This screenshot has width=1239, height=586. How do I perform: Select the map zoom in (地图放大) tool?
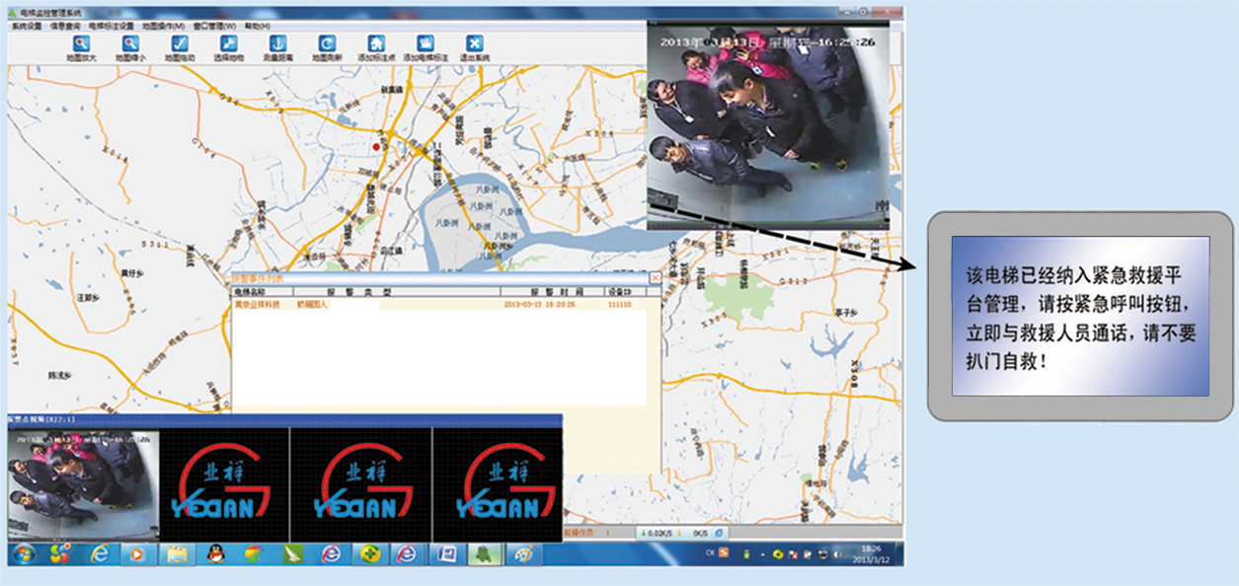click(x=81, y=43)
